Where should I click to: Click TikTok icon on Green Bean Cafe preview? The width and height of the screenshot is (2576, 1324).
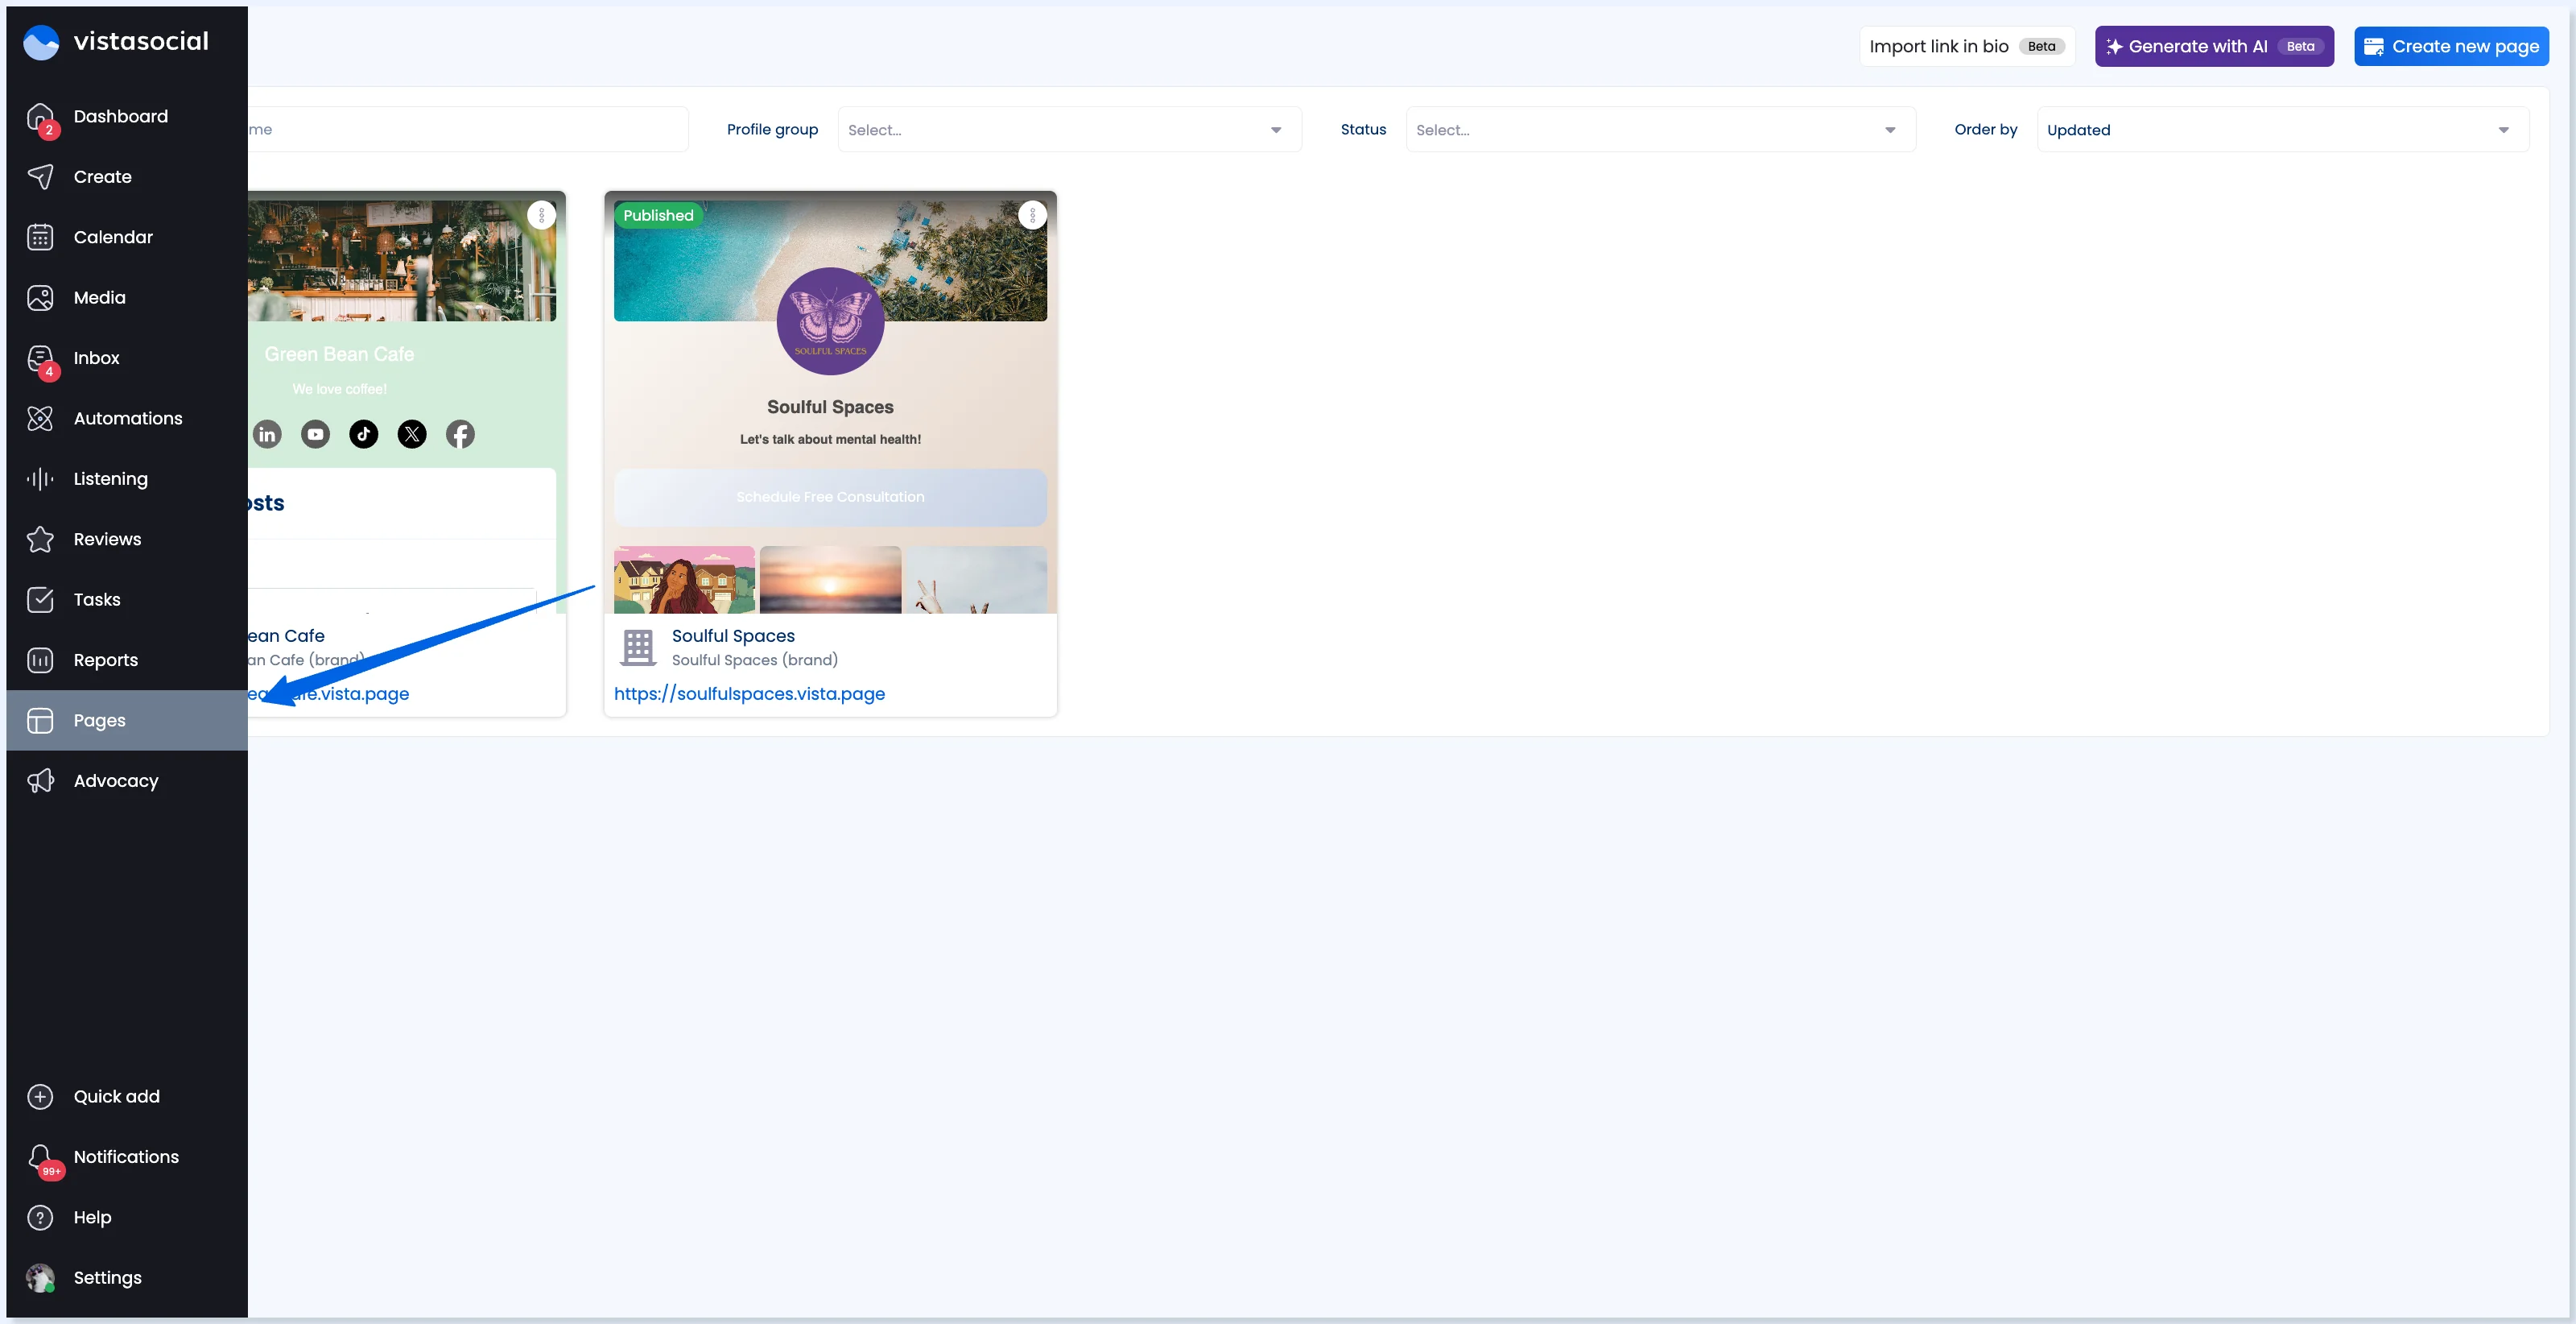(x=364, y=434)
